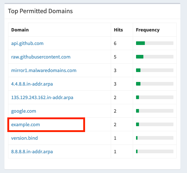Select mirror1.malwaredomains.com link
The height and width of the screenshot is (173, 187).
[44, 70]
